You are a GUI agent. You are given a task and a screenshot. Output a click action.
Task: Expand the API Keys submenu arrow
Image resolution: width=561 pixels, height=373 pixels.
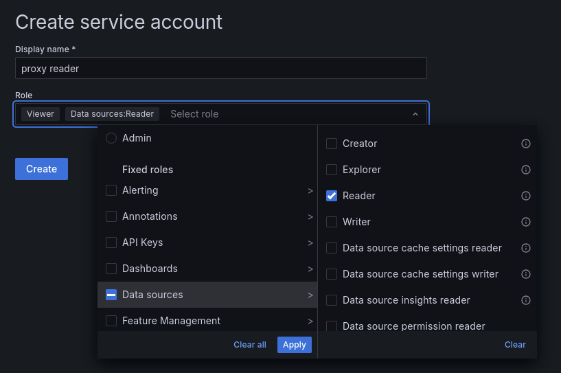310,243
